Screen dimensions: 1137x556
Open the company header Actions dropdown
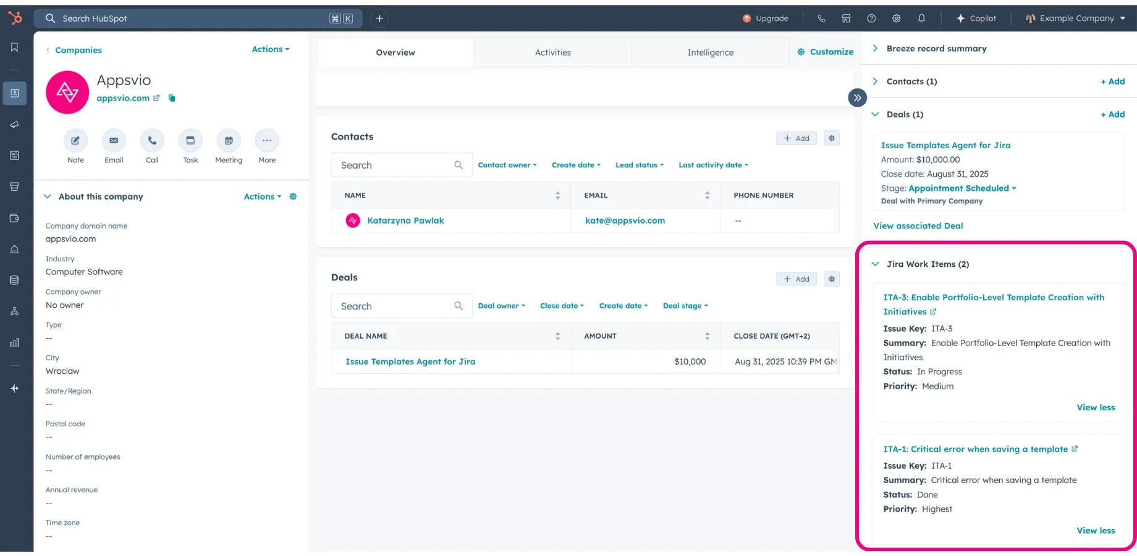270,49
